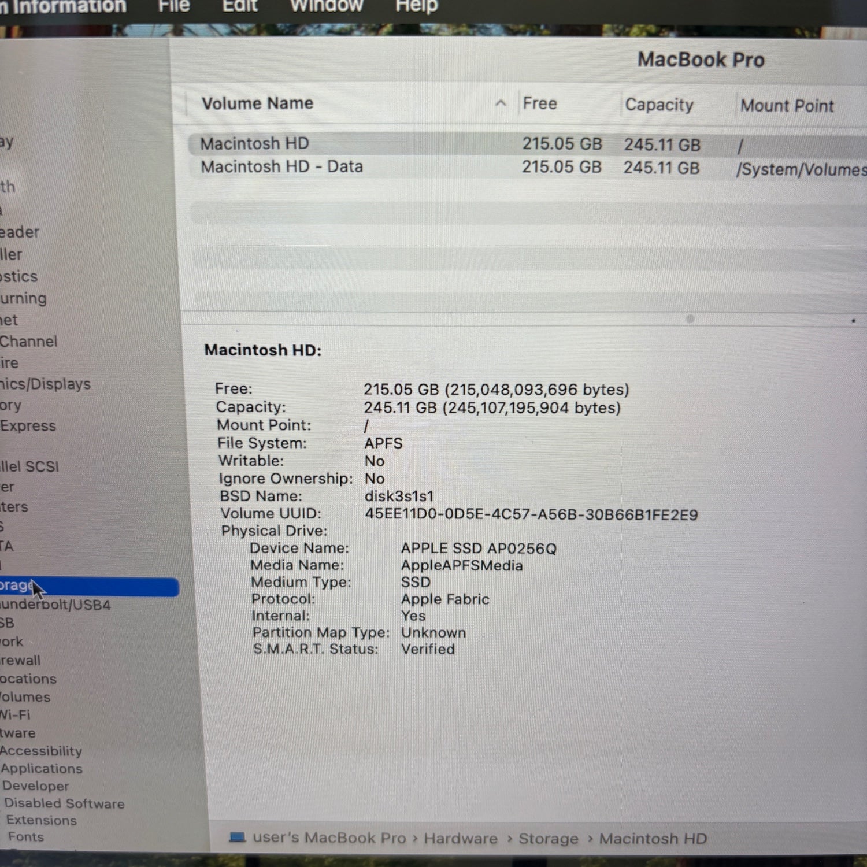Sort by the Volume Name column header
The image size is (867, 867).
257,103
